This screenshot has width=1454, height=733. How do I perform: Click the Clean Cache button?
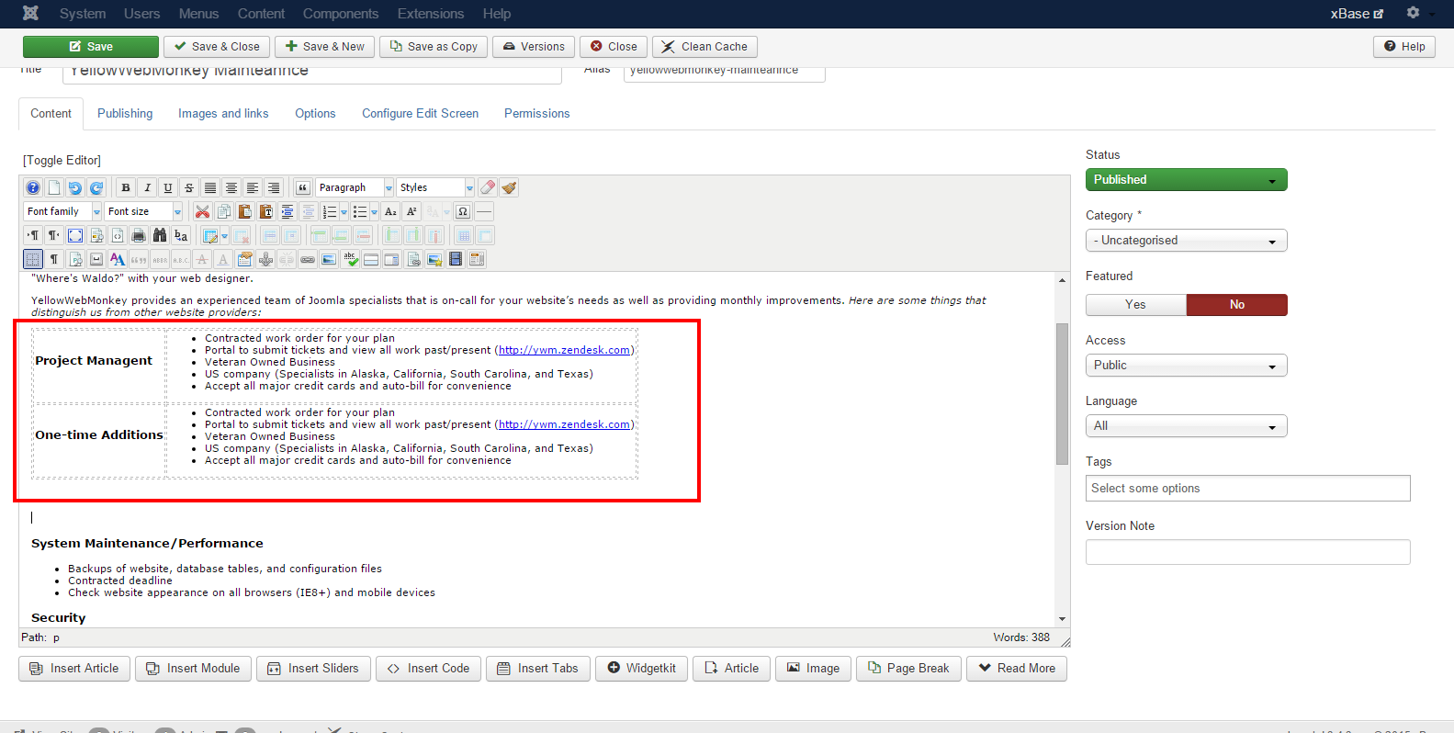[704, 47]
